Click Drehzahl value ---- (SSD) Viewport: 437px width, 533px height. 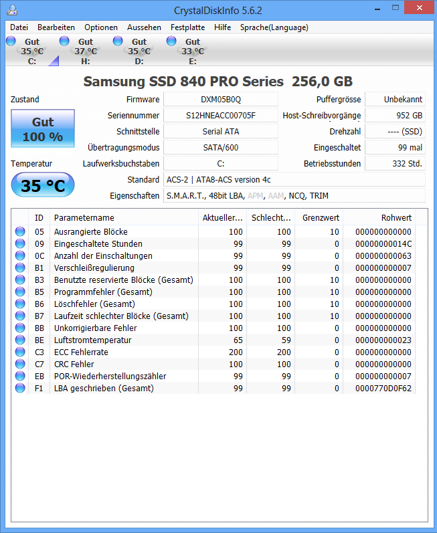point(395,131)
